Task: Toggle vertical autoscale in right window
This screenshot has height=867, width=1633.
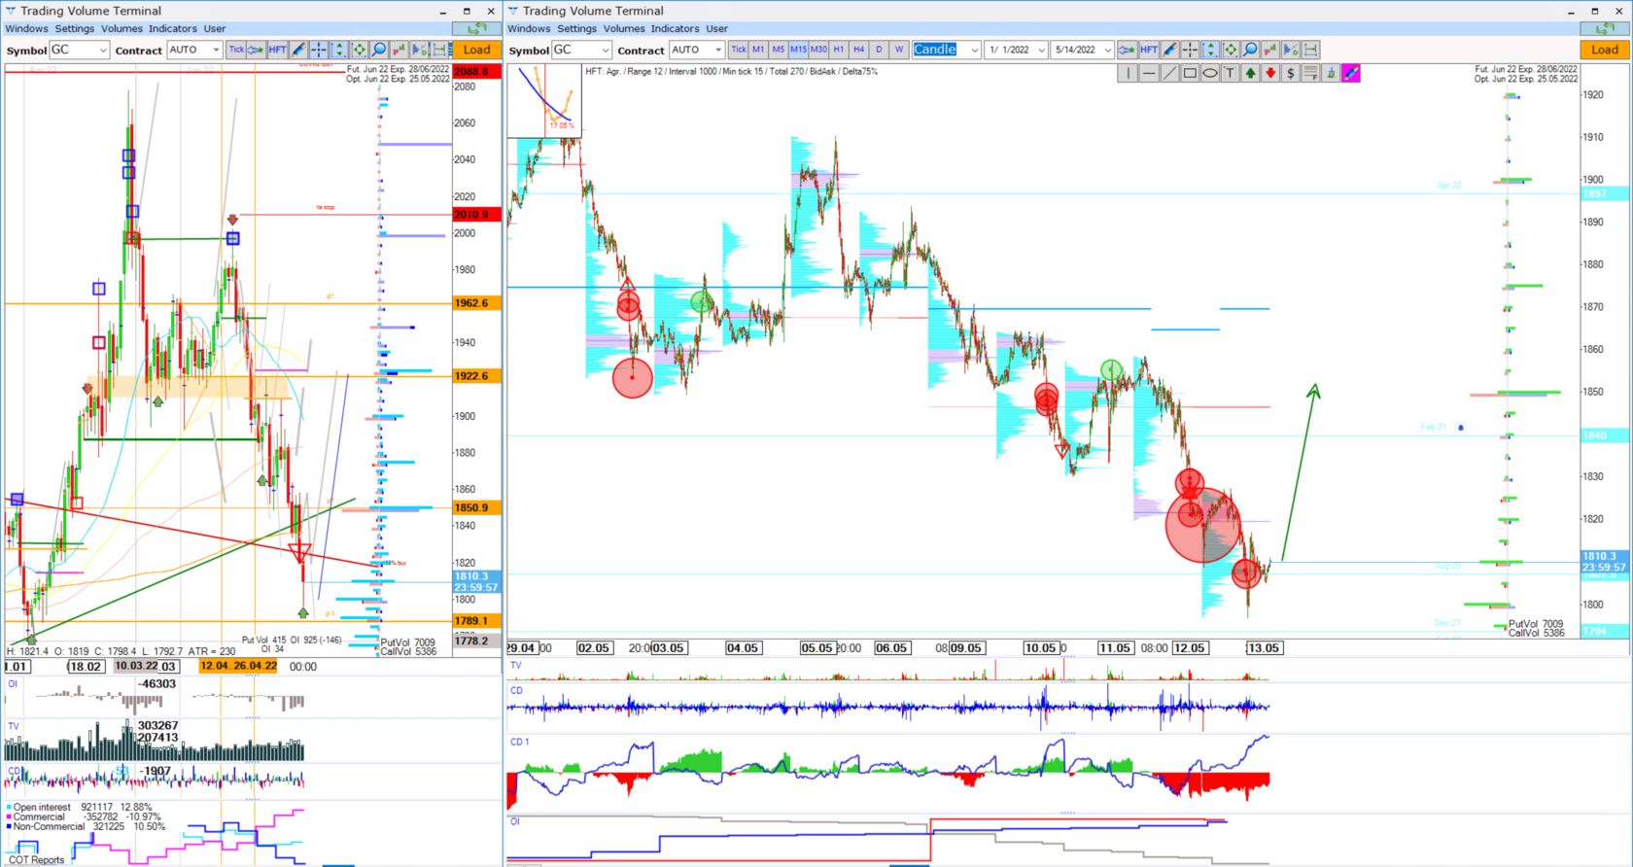Action: click(x=1210, y=50)
